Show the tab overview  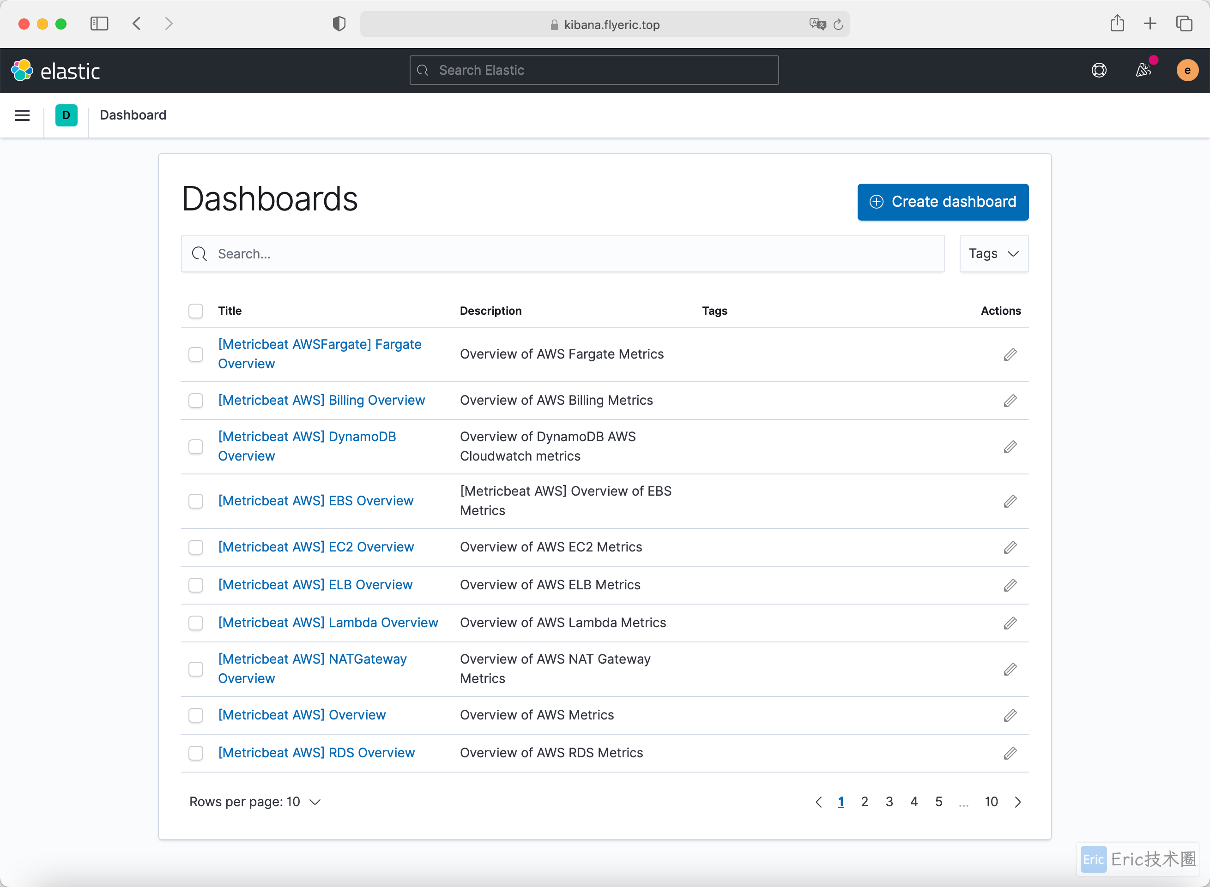coord(1184,24)
